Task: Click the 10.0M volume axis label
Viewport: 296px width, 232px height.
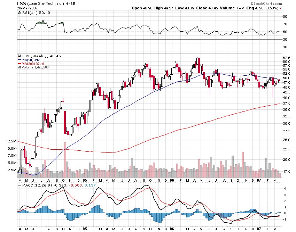Action: click(11, 148)
